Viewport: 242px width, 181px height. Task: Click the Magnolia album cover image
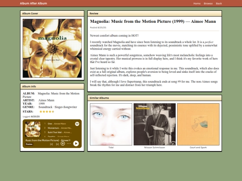point(52,48)
